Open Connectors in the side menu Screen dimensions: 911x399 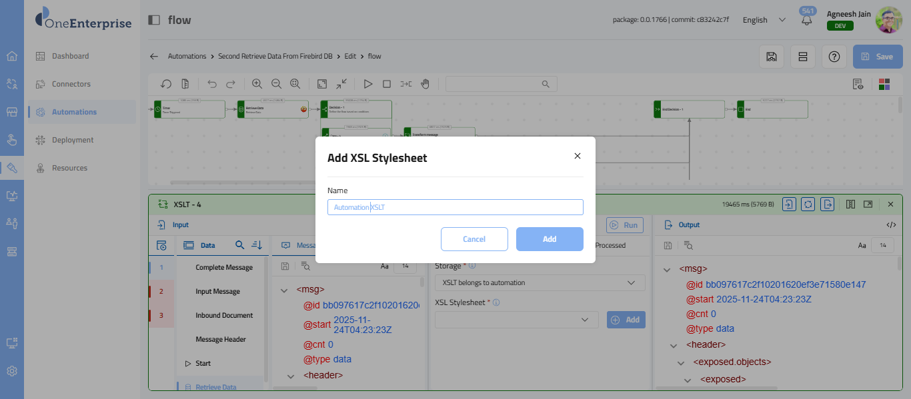71,84
